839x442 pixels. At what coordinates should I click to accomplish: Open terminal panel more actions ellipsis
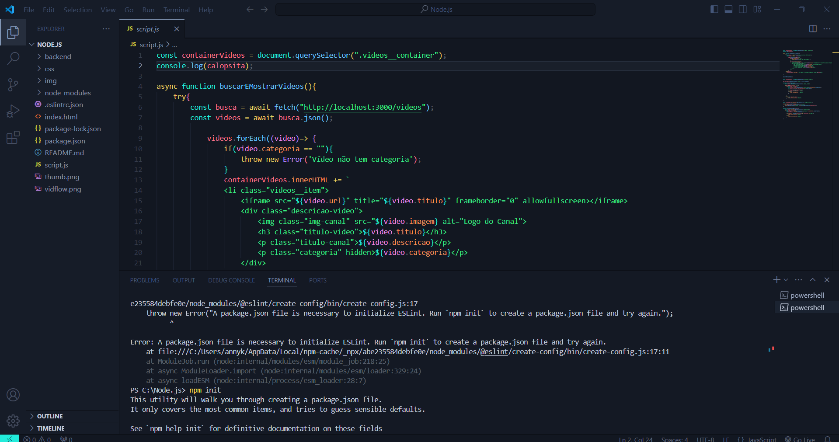point(798,280)
